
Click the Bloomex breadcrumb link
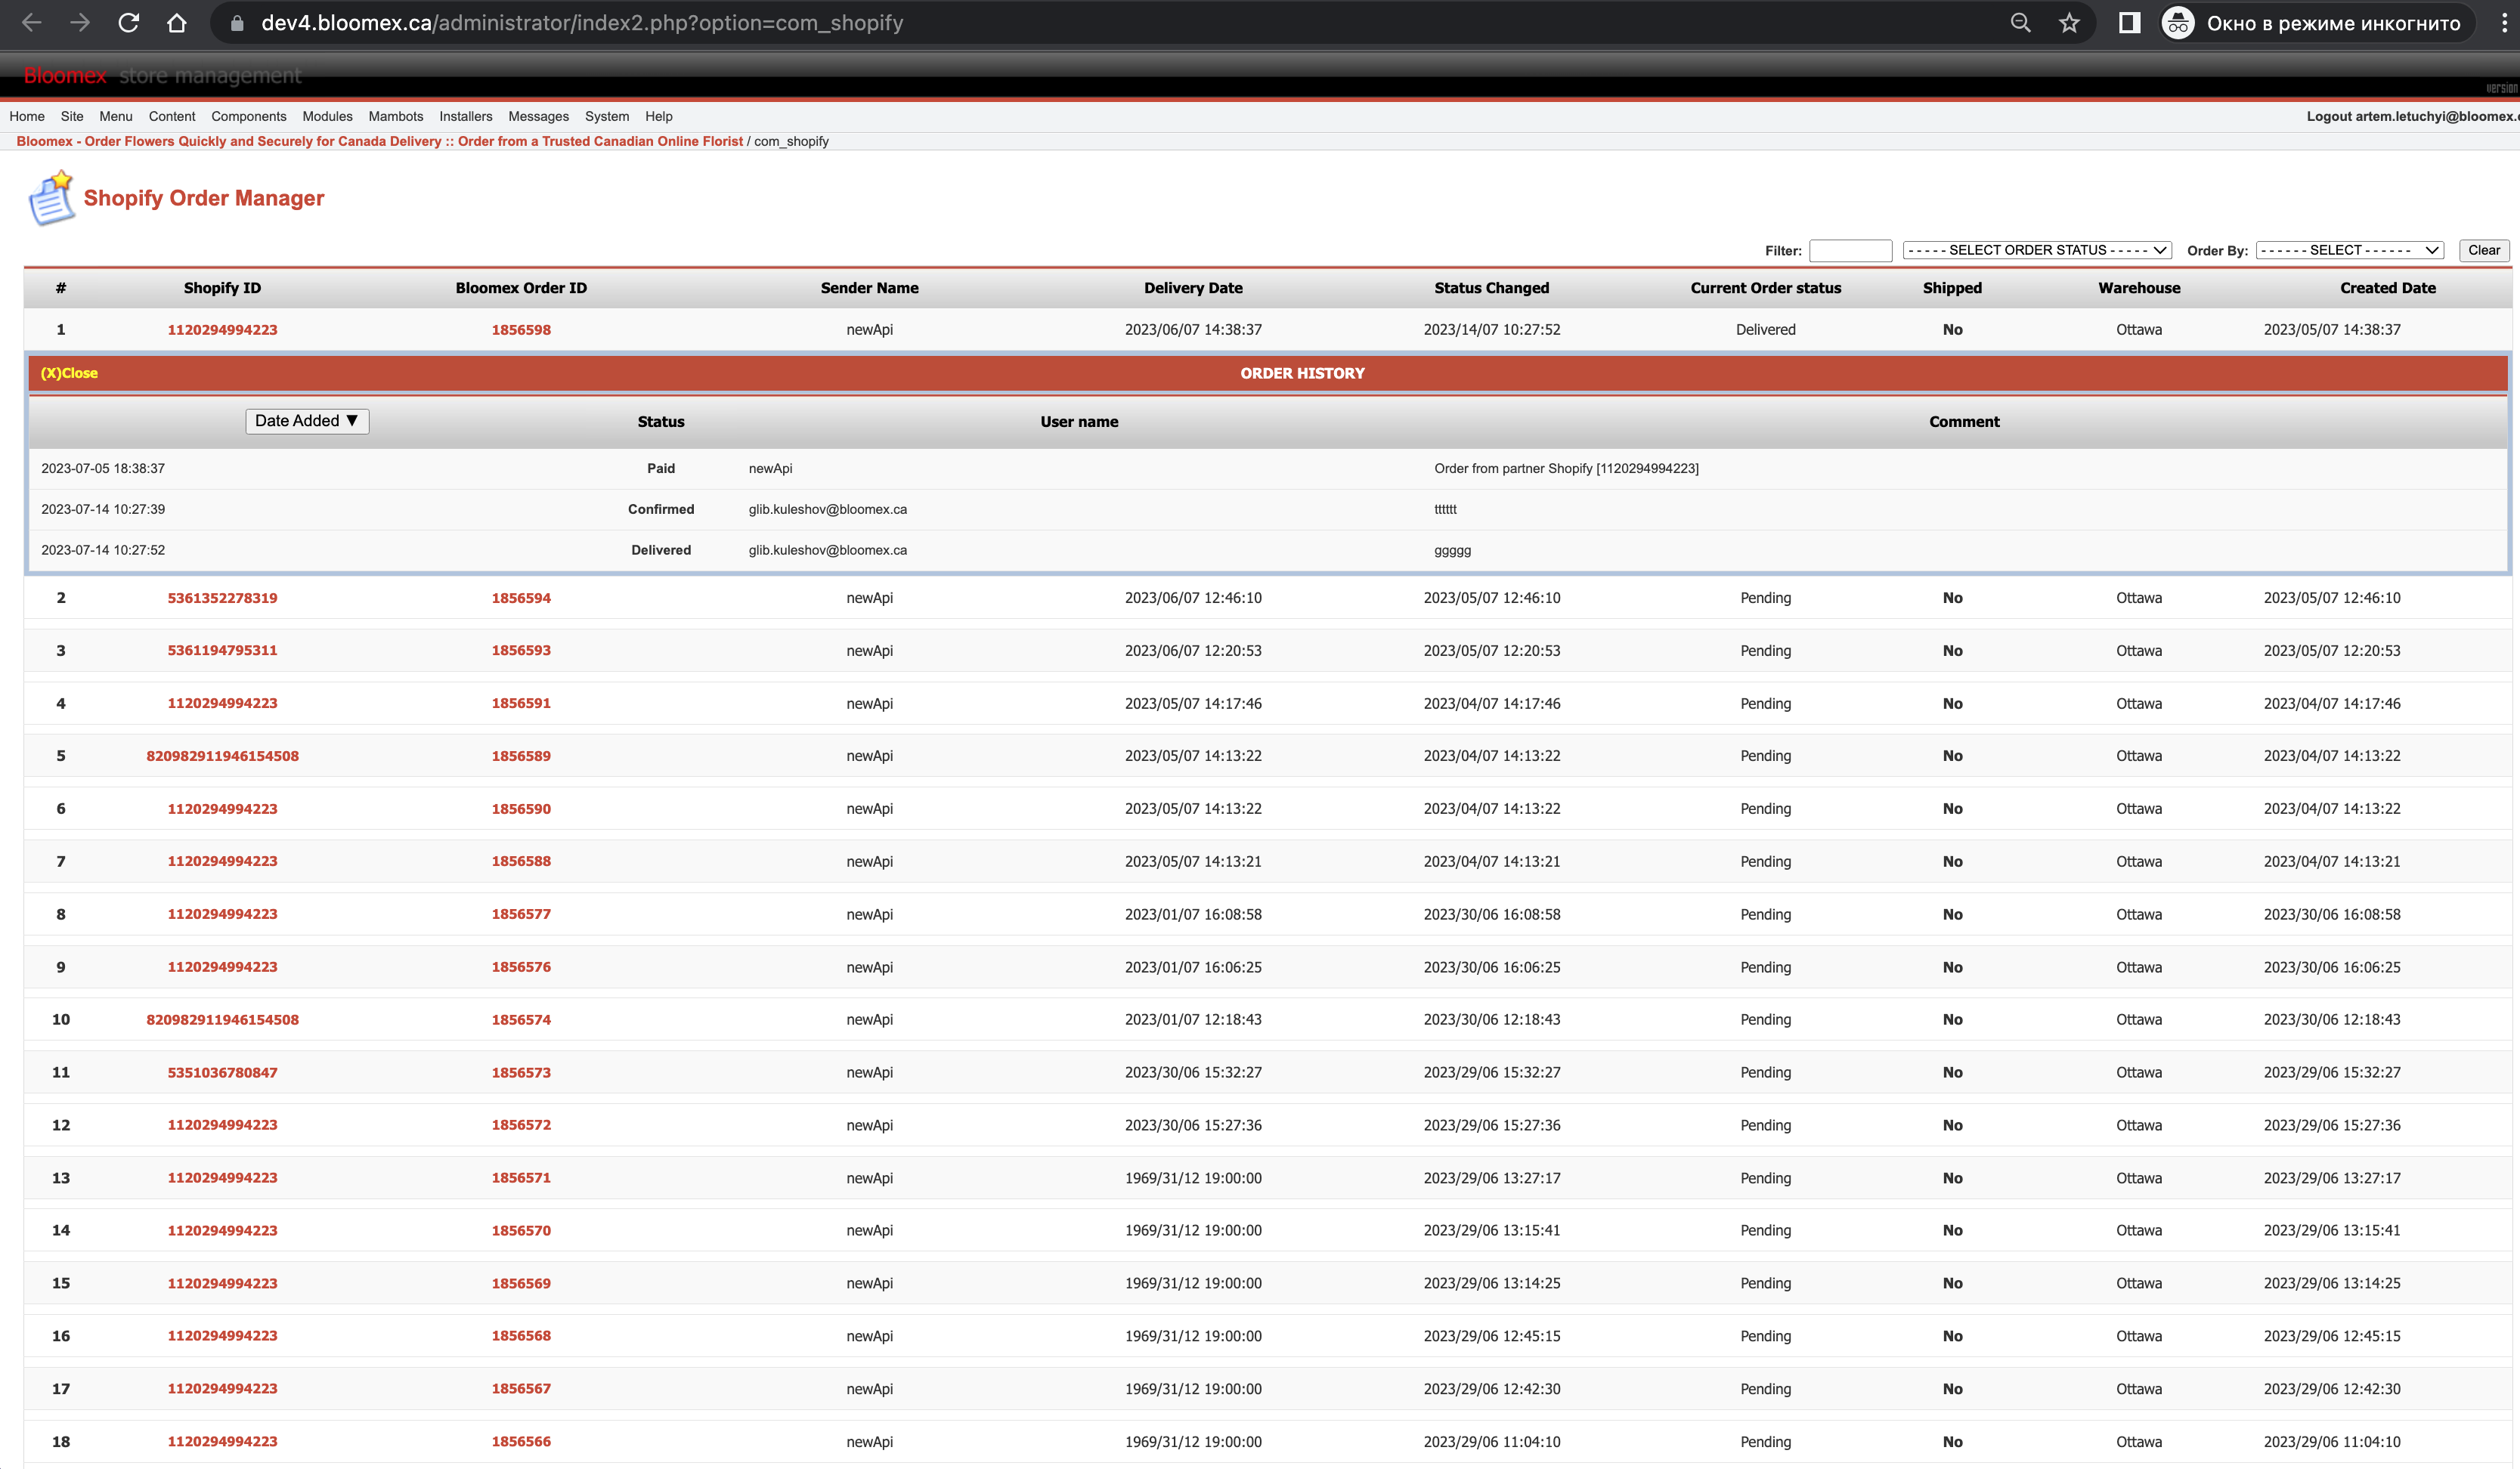coord(380,141)
